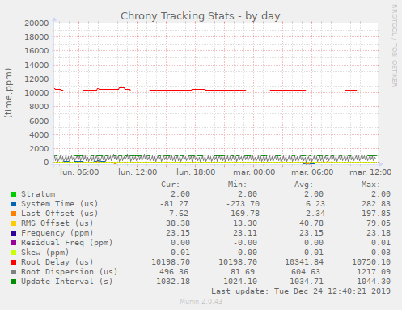Screen dimensions: 402x310
Task: Click the System Time blue legend swatch
Action: pyautogui.click(x=14, y=204)
